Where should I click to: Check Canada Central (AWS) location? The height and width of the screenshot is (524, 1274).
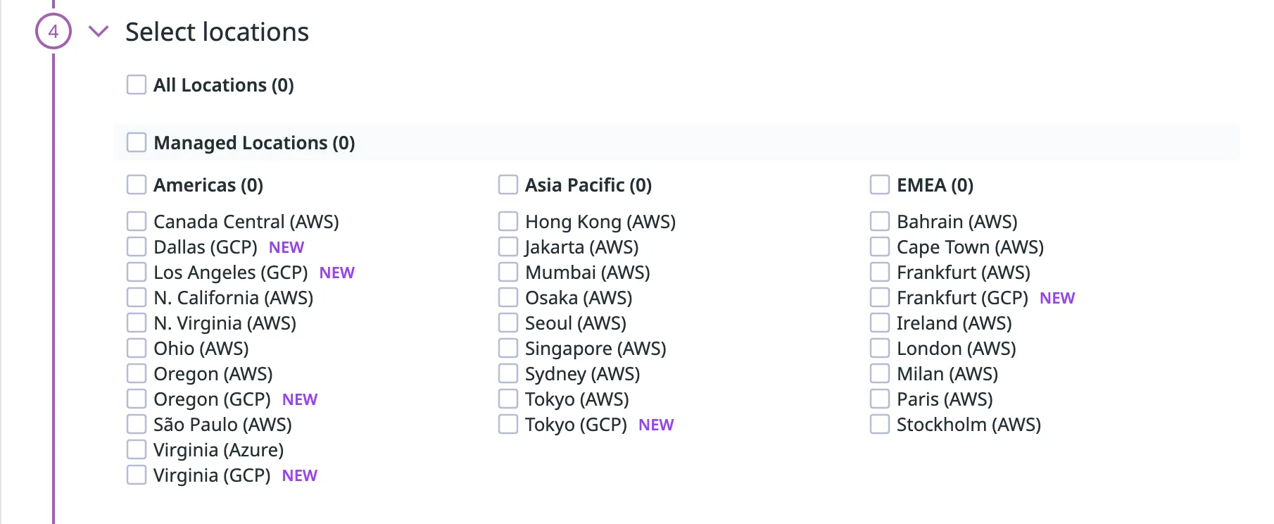pyautogui.click(x=137, y=222)
